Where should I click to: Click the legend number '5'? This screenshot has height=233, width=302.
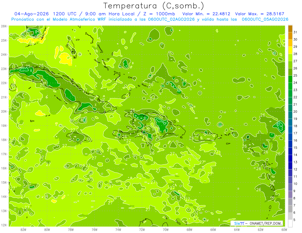(294, 220)
